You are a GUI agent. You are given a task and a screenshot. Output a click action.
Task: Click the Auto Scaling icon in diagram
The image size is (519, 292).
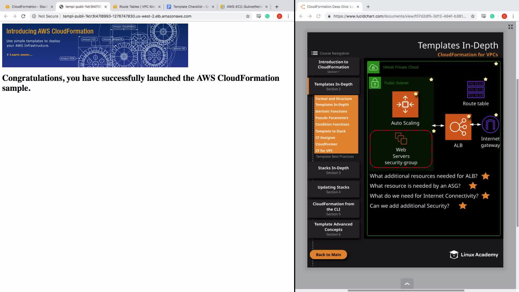(x=405, y=104)
